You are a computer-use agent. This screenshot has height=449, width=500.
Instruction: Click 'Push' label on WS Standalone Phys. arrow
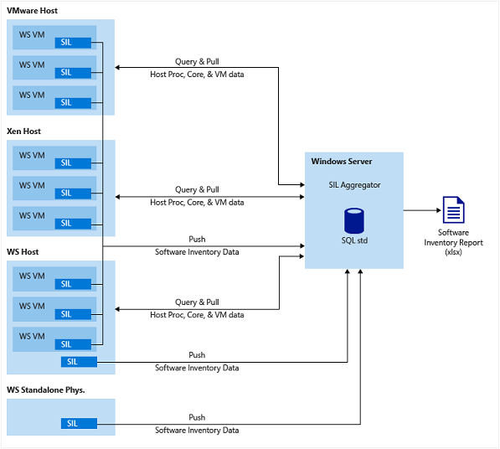click(x=197, y=417)
